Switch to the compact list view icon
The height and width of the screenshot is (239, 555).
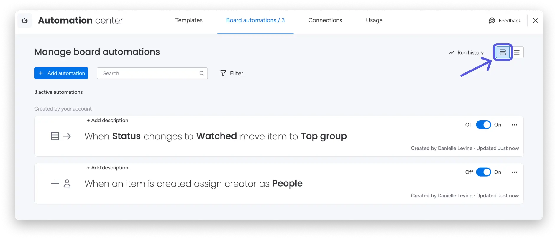click(x=517, y=52)
